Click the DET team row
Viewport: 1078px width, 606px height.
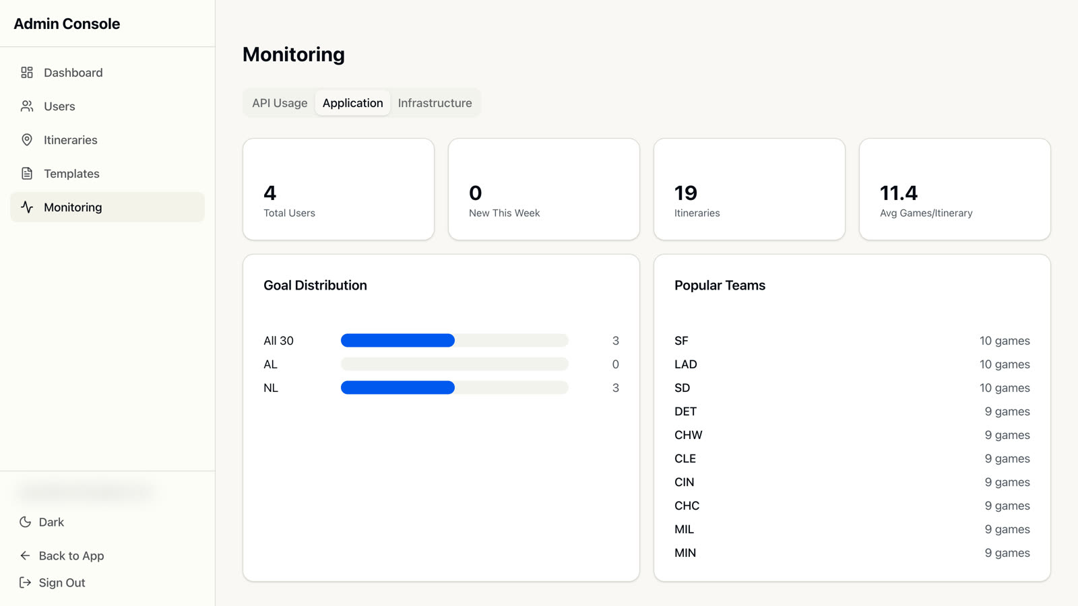(852, 411)
